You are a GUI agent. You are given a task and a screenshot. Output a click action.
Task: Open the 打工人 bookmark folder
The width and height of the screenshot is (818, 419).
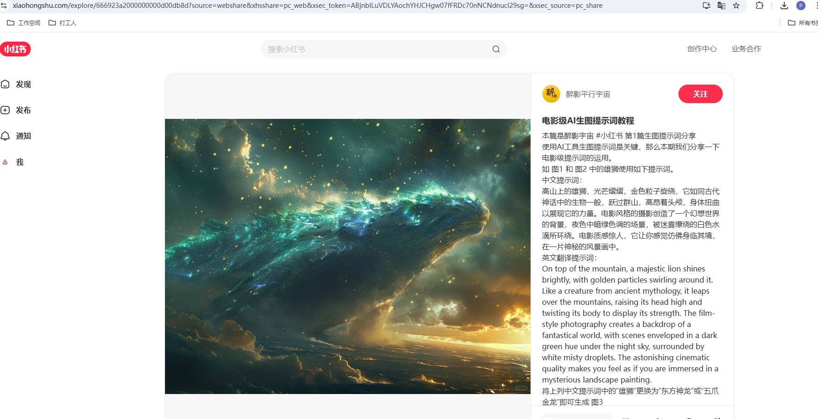point(63,23)
